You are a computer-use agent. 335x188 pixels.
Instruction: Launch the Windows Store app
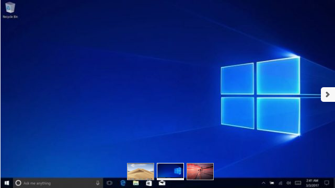tap(149, 183)
